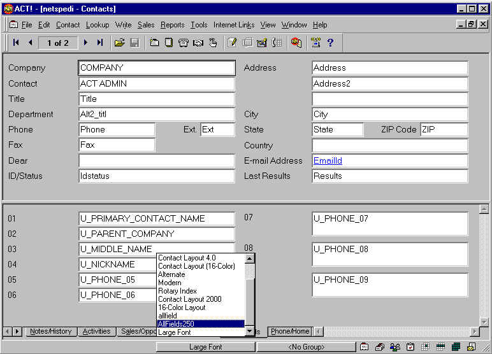
Task: Switch to the Notes/History tab
Action: 51,332
